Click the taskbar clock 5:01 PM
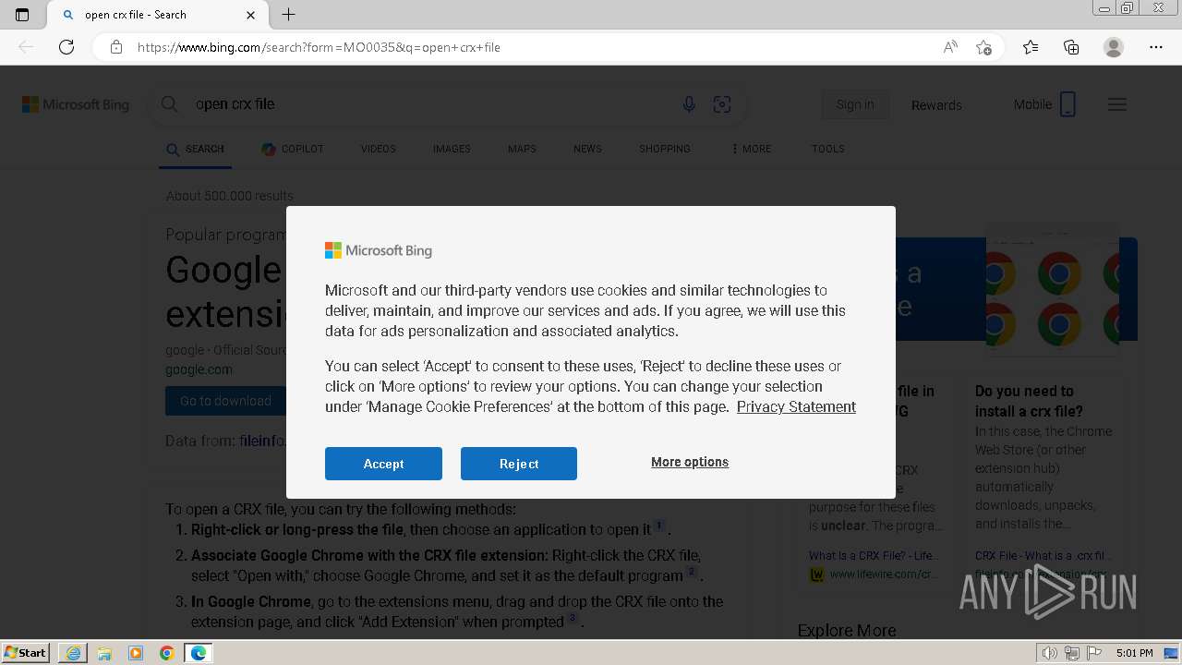This screenshot has height=665, width=1182. pos(1135,653)
